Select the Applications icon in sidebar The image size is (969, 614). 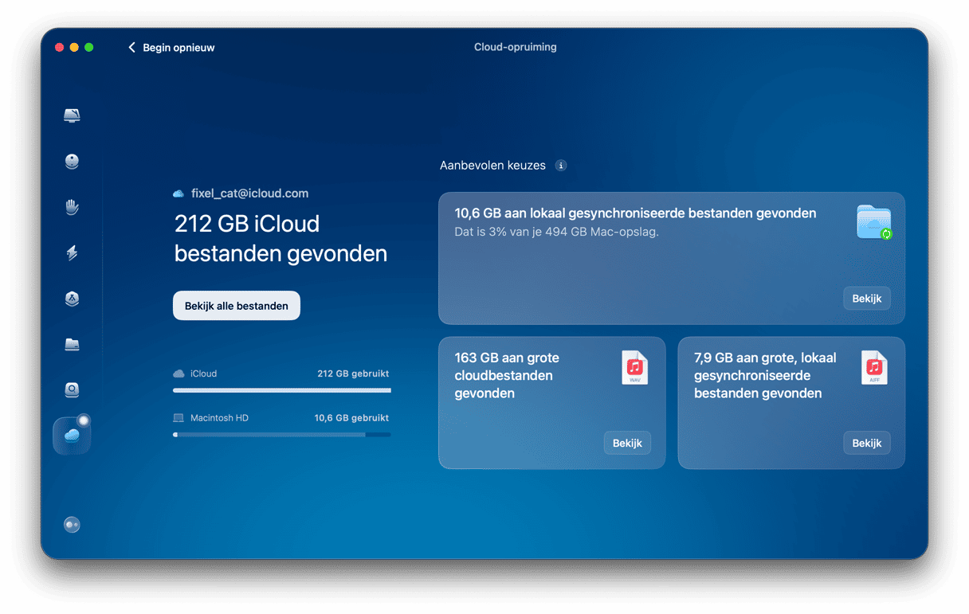click(72, 299)
